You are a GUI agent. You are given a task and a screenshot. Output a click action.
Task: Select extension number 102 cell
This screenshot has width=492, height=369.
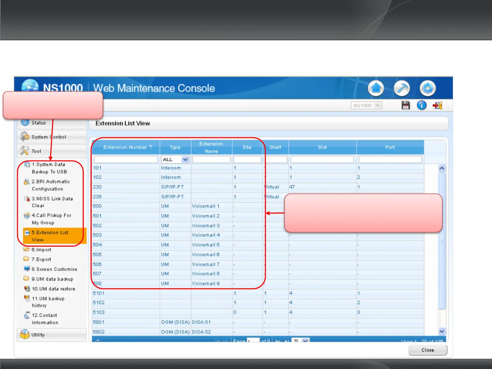(x=126, y=177)
